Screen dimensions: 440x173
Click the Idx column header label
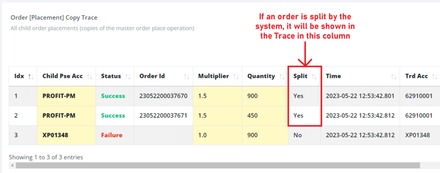point(19,76)
